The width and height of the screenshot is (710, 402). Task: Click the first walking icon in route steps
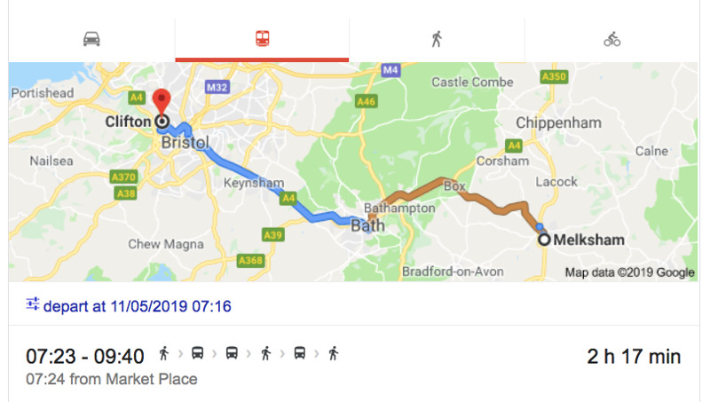coord(163,354)
